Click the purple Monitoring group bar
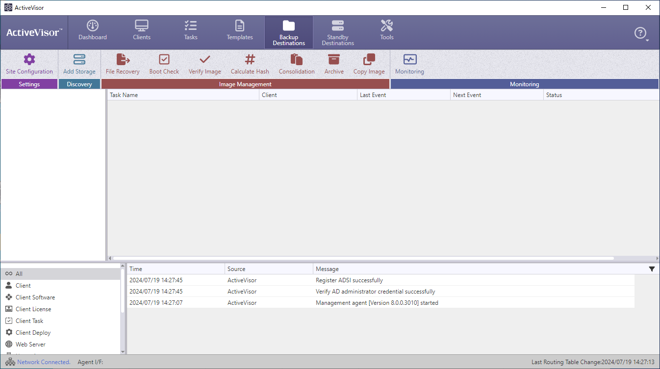The image size is (660, 369). [x=524, y=84]
